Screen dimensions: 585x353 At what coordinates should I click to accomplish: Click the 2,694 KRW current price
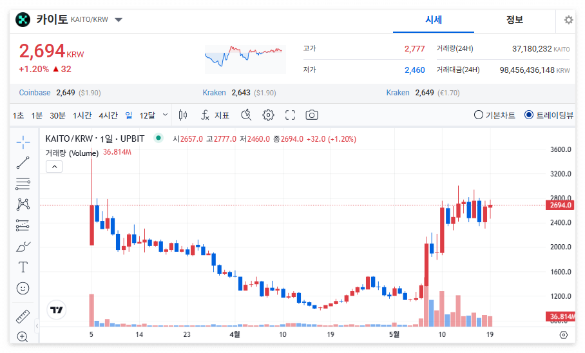[x=52, y=51]
